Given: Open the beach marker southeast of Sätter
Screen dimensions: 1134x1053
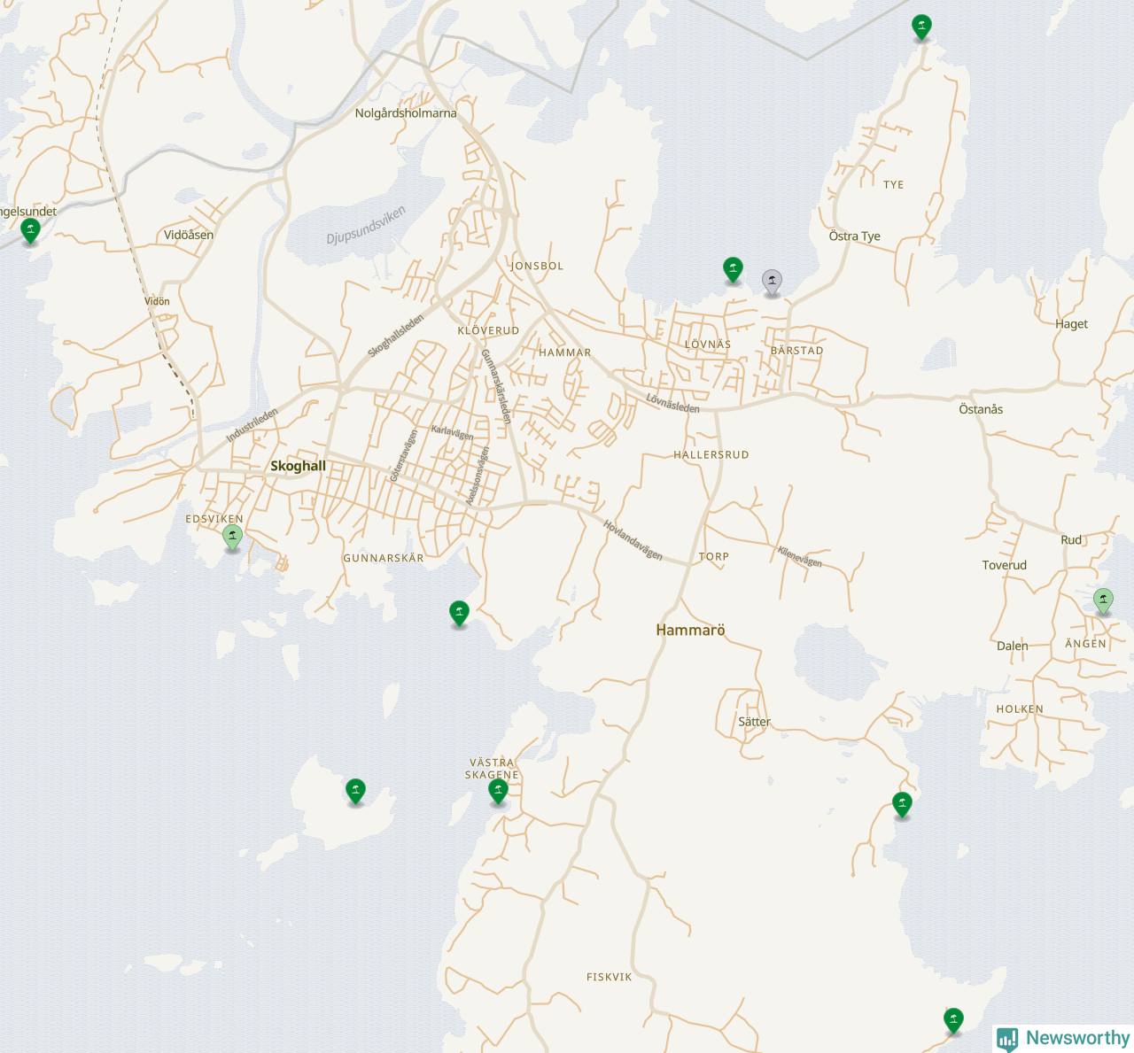Looking at the screenshot, I should click(x=902, y=805).
